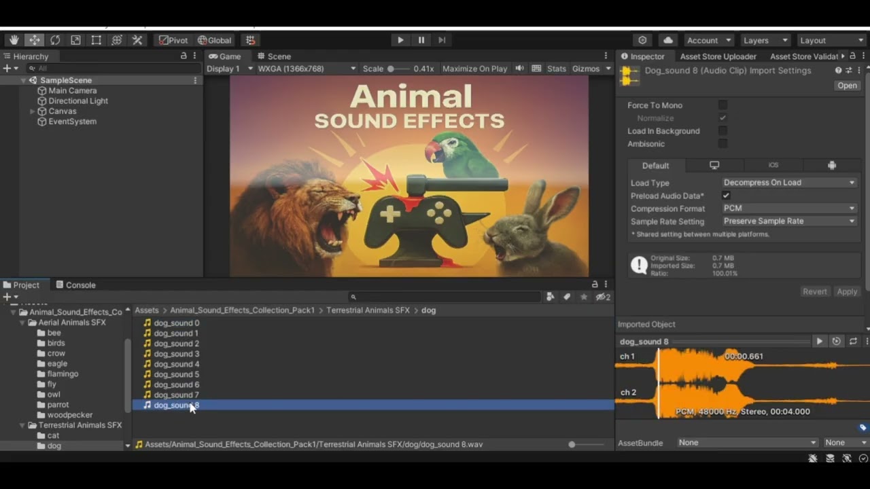The height and width of the screenshot is (489, 870).
Task: Click the Revert button
Action: (x=815, y=291)
